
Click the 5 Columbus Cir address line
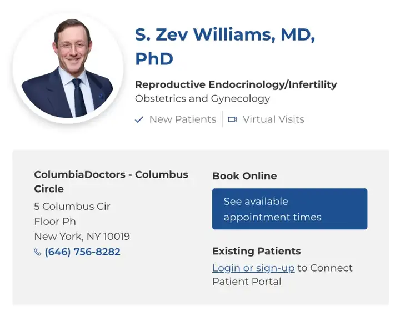point(72,206)
